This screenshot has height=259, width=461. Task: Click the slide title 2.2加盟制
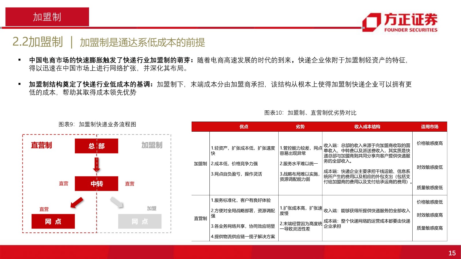pyautogui.click(x=37, y=42)
